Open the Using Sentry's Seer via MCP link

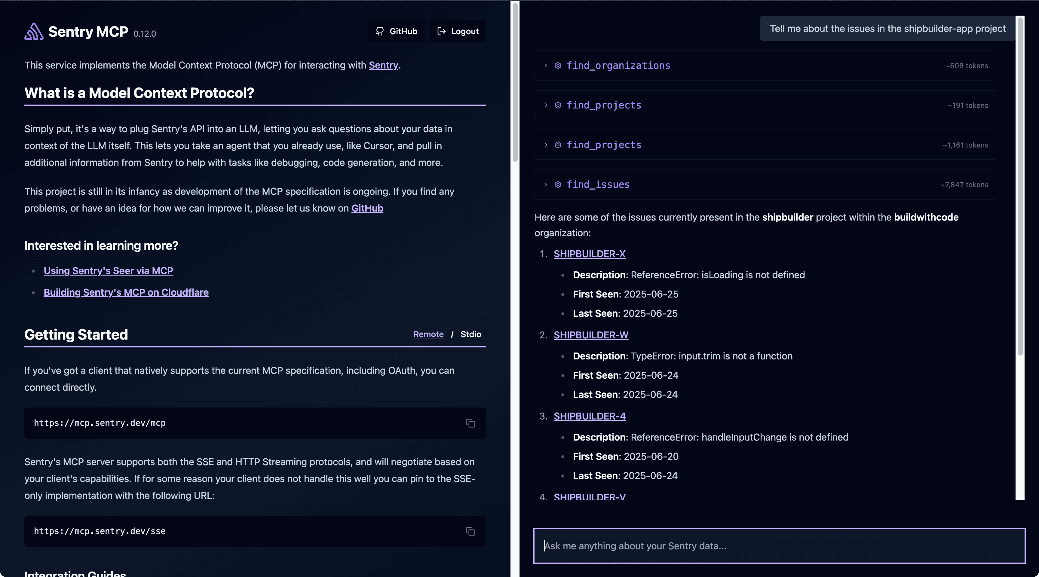tap(108, 270)
